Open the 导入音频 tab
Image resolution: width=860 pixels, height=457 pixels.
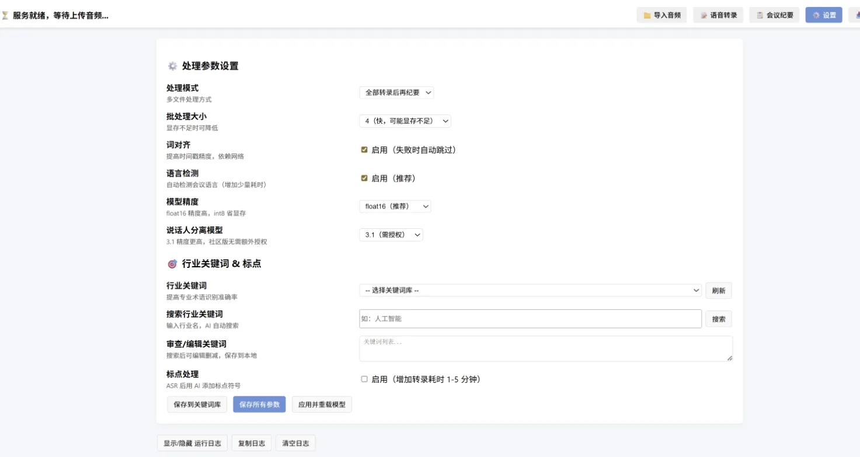(661, 15)
